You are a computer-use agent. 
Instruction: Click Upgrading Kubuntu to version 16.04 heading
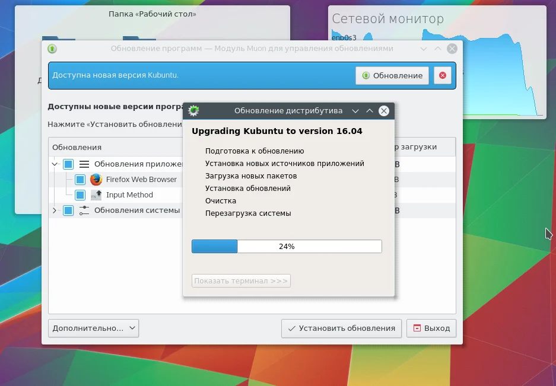277,131
